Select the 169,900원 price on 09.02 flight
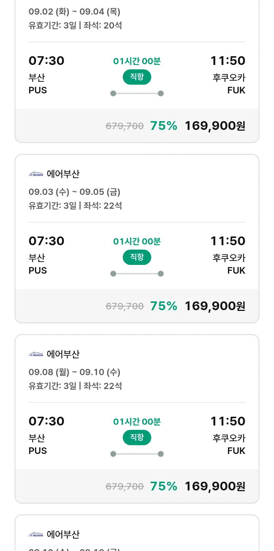 click(215, 126)
